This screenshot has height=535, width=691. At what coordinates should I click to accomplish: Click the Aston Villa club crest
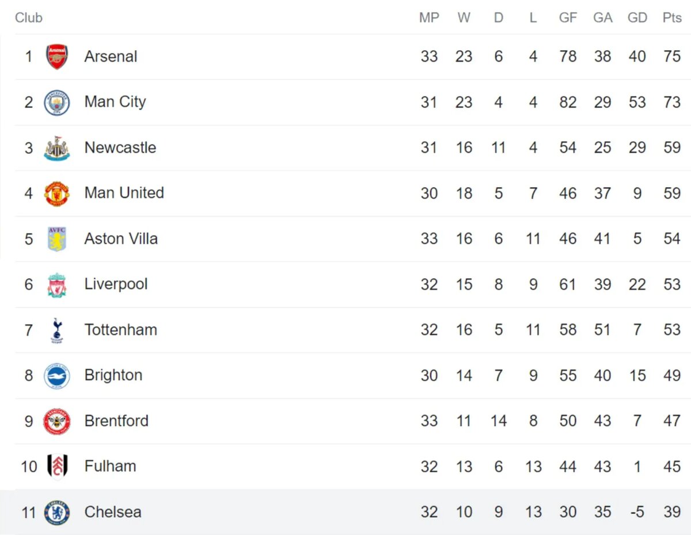[x=57, y=239]
